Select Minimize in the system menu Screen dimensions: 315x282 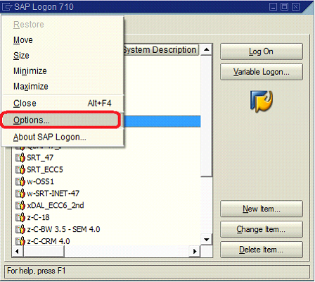pos(63,71)
